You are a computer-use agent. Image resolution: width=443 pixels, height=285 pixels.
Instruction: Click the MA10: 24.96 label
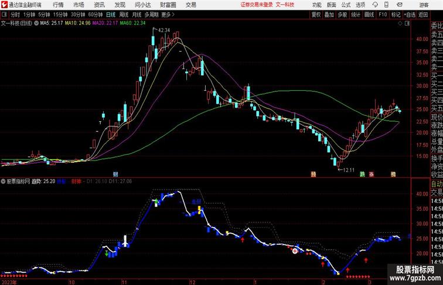[78, 23]
